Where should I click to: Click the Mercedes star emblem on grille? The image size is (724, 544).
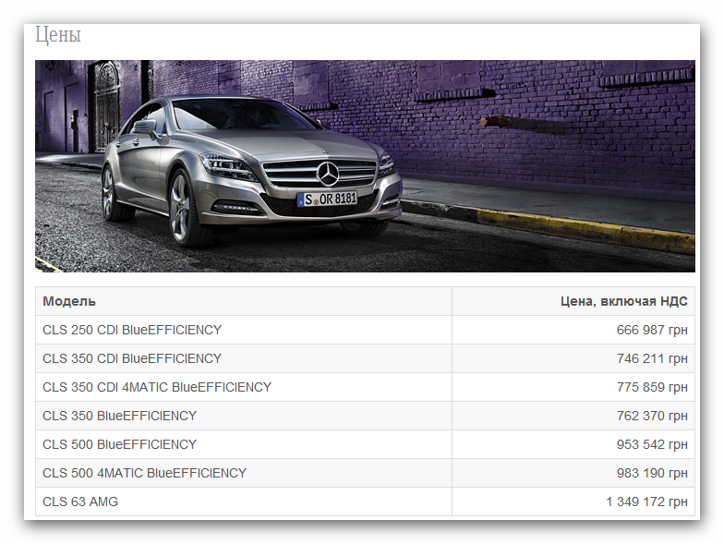(329, 174)
